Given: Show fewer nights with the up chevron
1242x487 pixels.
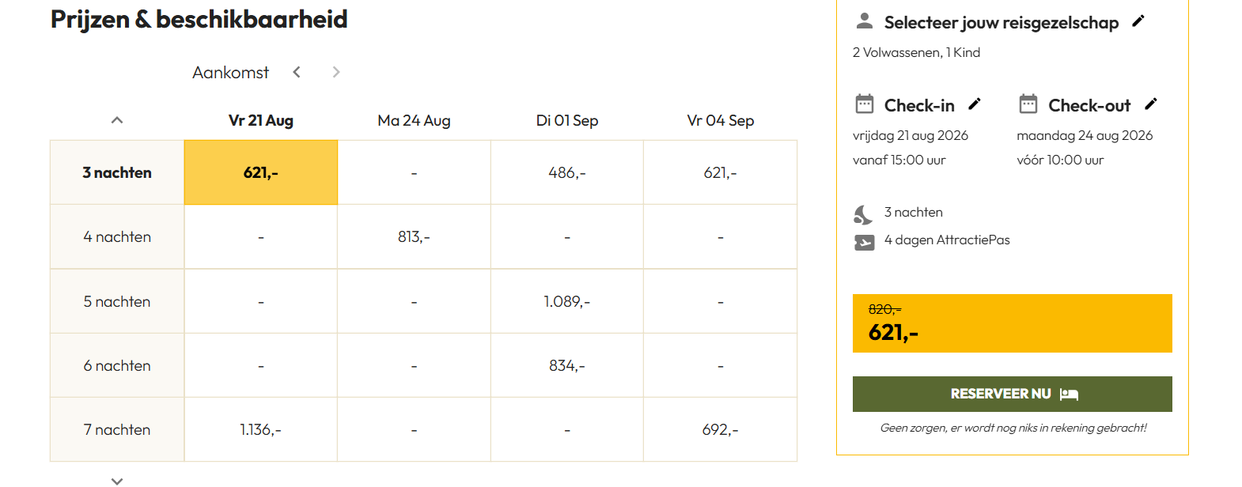Looking at the screenshot, I should click(x=117, y=120).
